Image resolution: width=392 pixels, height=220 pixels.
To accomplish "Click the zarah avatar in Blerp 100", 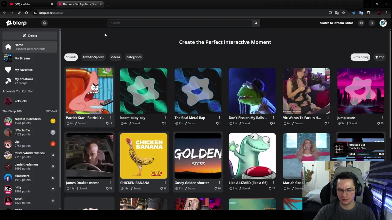I will [8, 200].
